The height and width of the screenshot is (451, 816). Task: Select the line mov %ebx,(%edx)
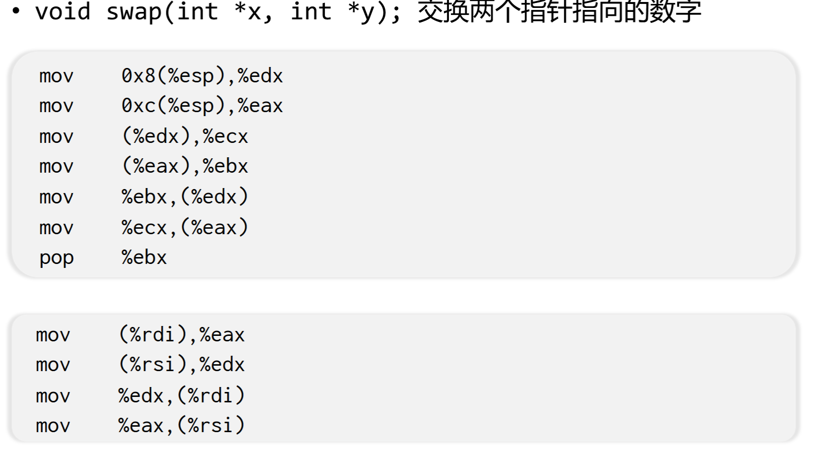click(144, 197)
